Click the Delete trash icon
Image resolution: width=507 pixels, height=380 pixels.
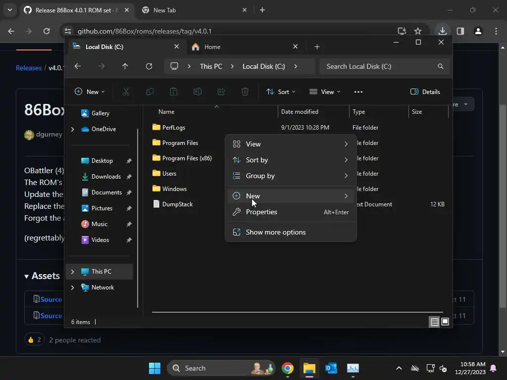tap(245, 92)
